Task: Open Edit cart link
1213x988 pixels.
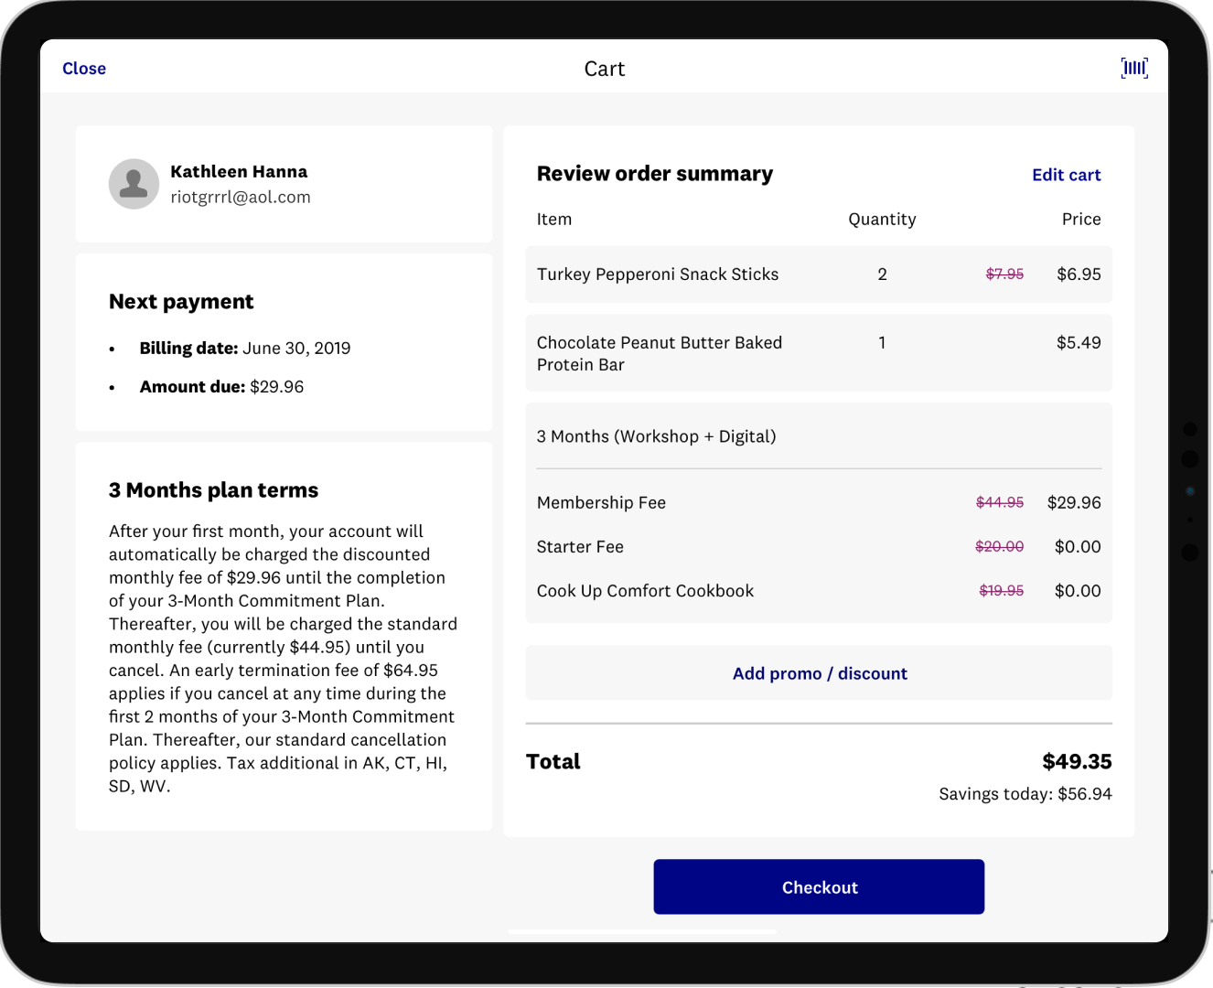Action: point(1066,175)
